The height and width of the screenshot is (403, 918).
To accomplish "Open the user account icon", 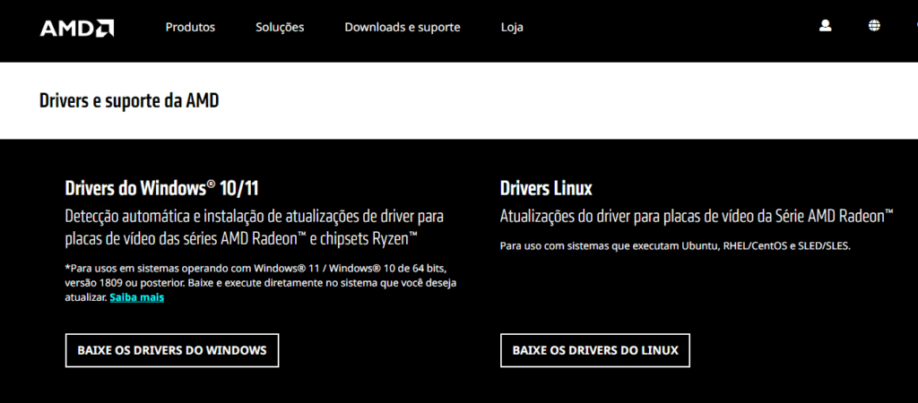I will [x=826, y=25].
